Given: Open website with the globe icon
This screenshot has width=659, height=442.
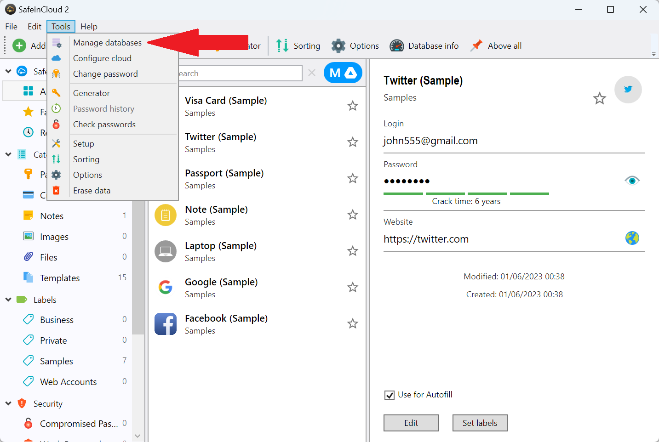Looking at the screenshot, I should (x=632, y=238).
